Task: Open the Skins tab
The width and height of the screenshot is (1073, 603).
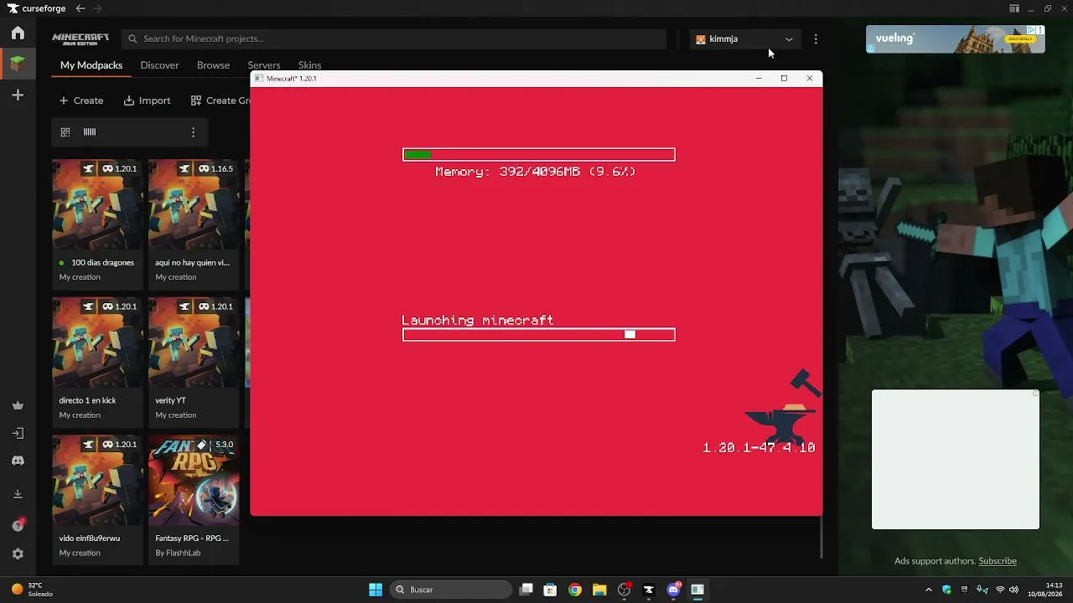Action: [309, 65]
